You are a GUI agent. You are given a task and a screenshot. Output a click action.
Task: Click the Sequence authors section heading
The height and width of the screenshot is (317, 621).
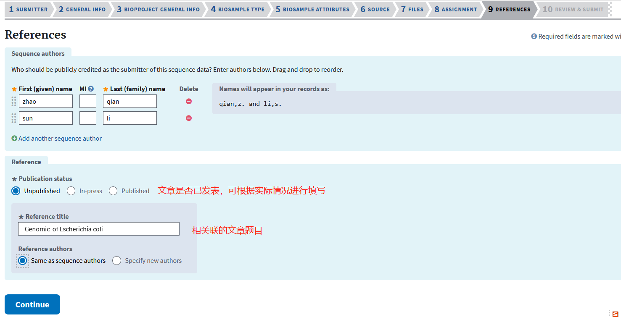tap(38, 53)
